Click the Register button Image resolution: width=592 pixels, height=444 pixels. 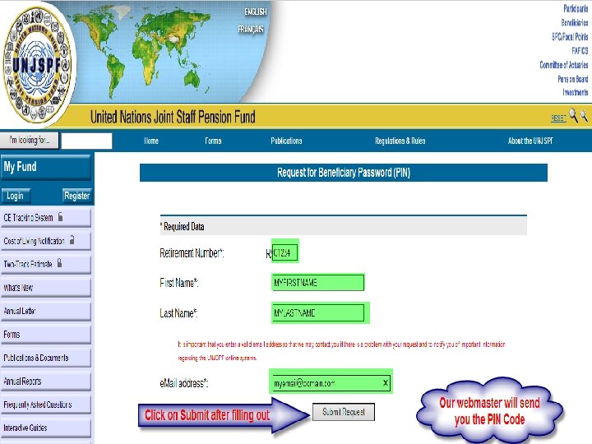(76, 196)
